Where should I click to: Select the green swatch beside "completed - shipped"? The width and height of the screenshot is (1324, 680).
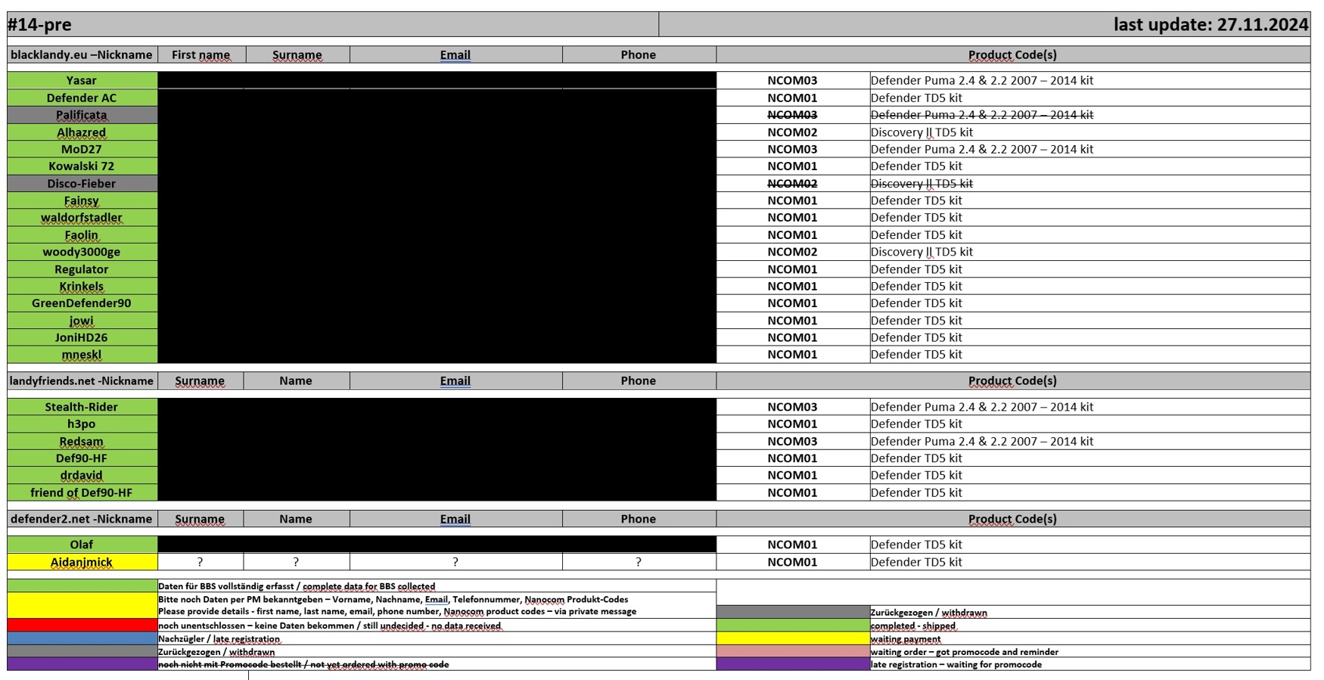point(793,626)
